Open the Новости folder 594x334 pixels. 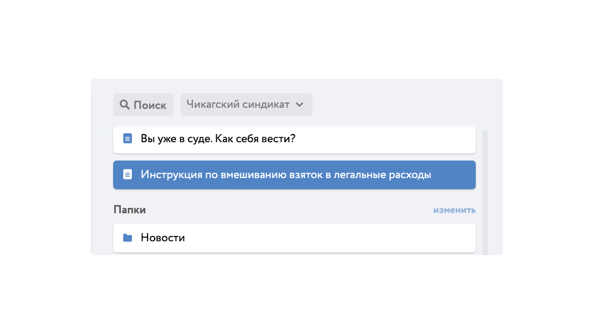coord(294,238)
